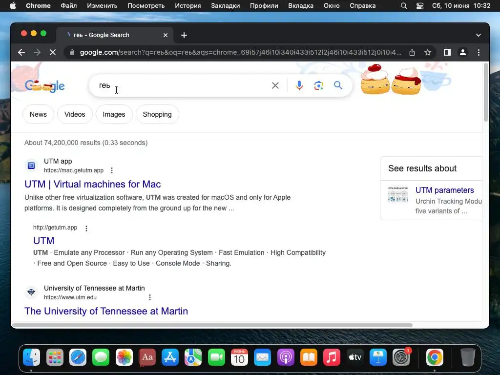Viewport: 500px width, 375px height.
Task: Open Calendar from the Dock
Action: 239,357
